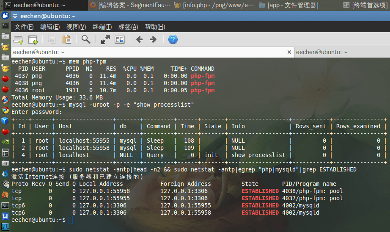Click the "init" state cell
390x232 pixels.
tap(211, 155)
